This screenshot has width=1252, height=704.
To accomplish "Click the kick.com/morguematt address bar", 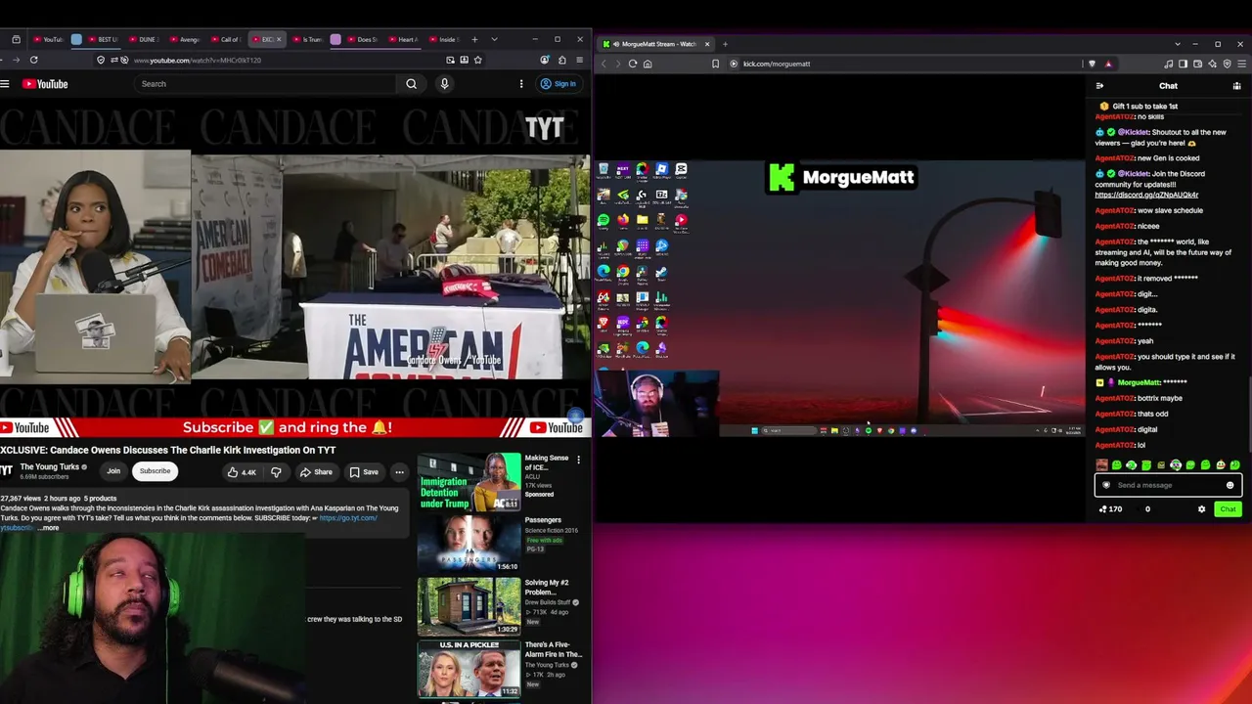I will [x=905, y=64].
